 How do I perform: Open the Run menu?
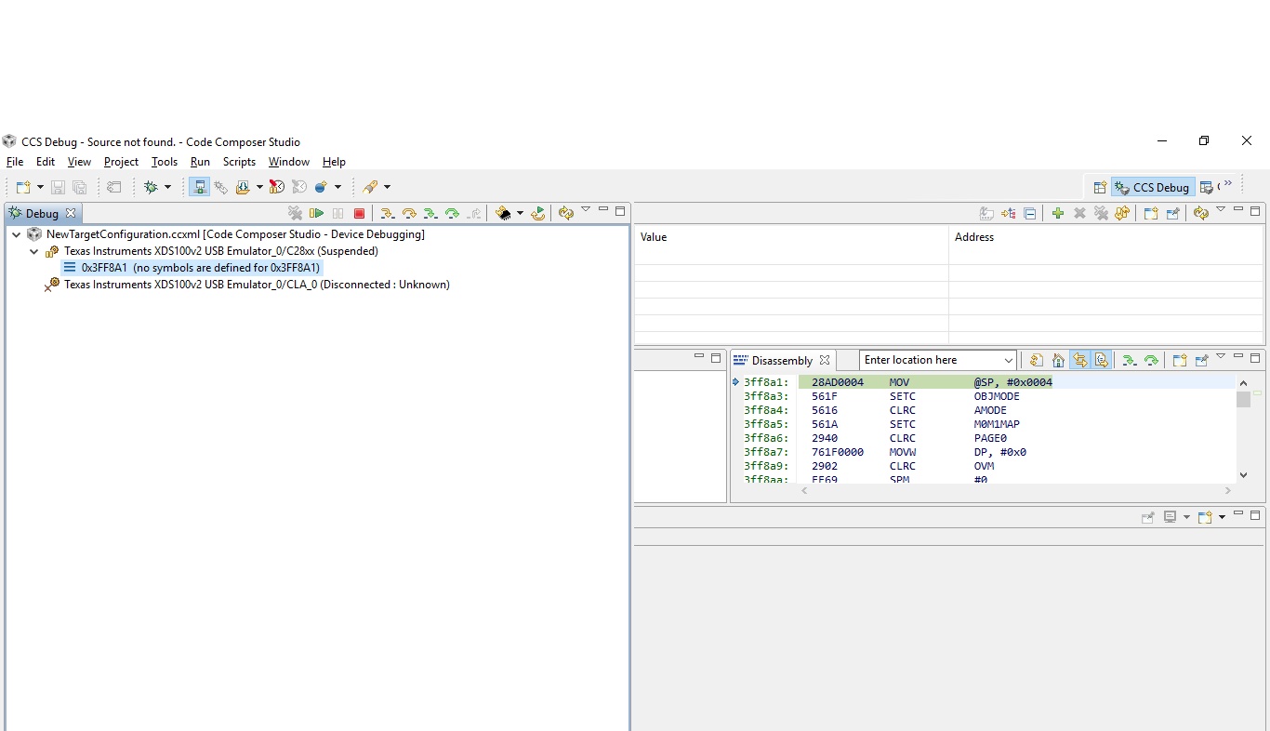200,162
